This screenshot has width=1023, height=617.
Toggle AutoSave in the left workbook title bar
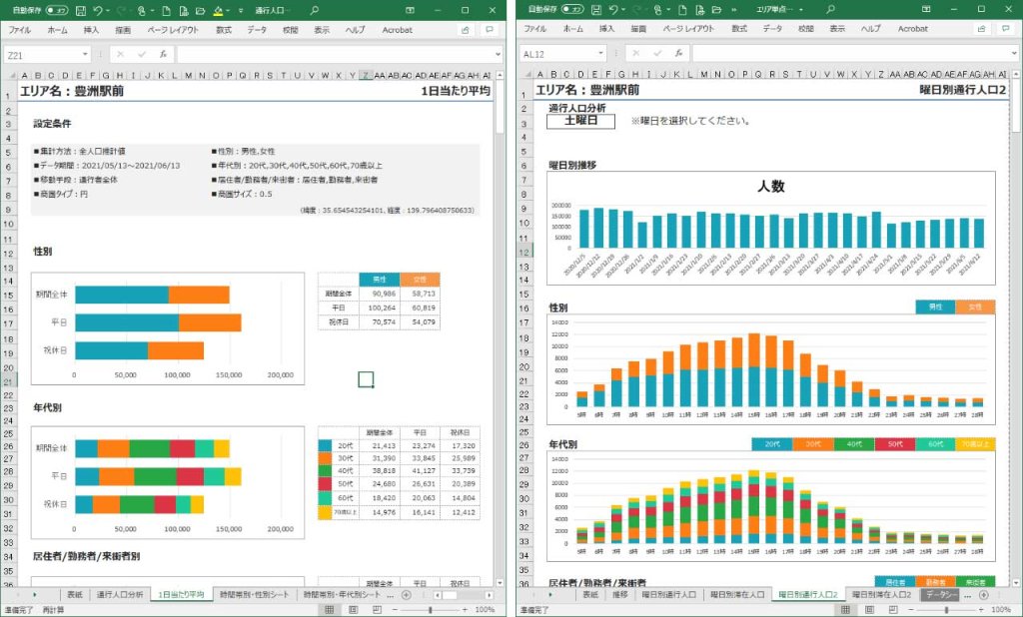[57, 10]
